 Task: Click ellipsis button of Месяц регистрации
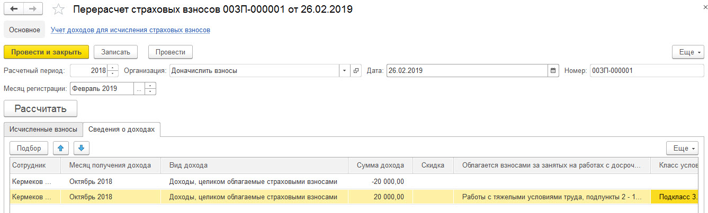pos(139,89)
